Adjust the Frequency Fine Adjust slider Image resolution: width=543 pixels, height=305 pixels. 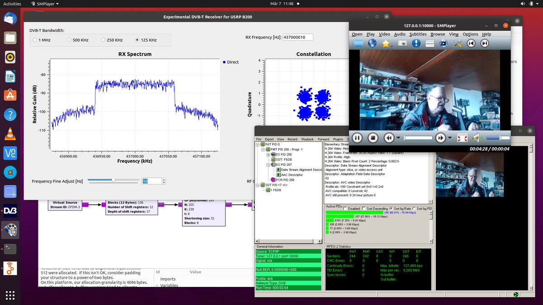[x=113, y=180]
